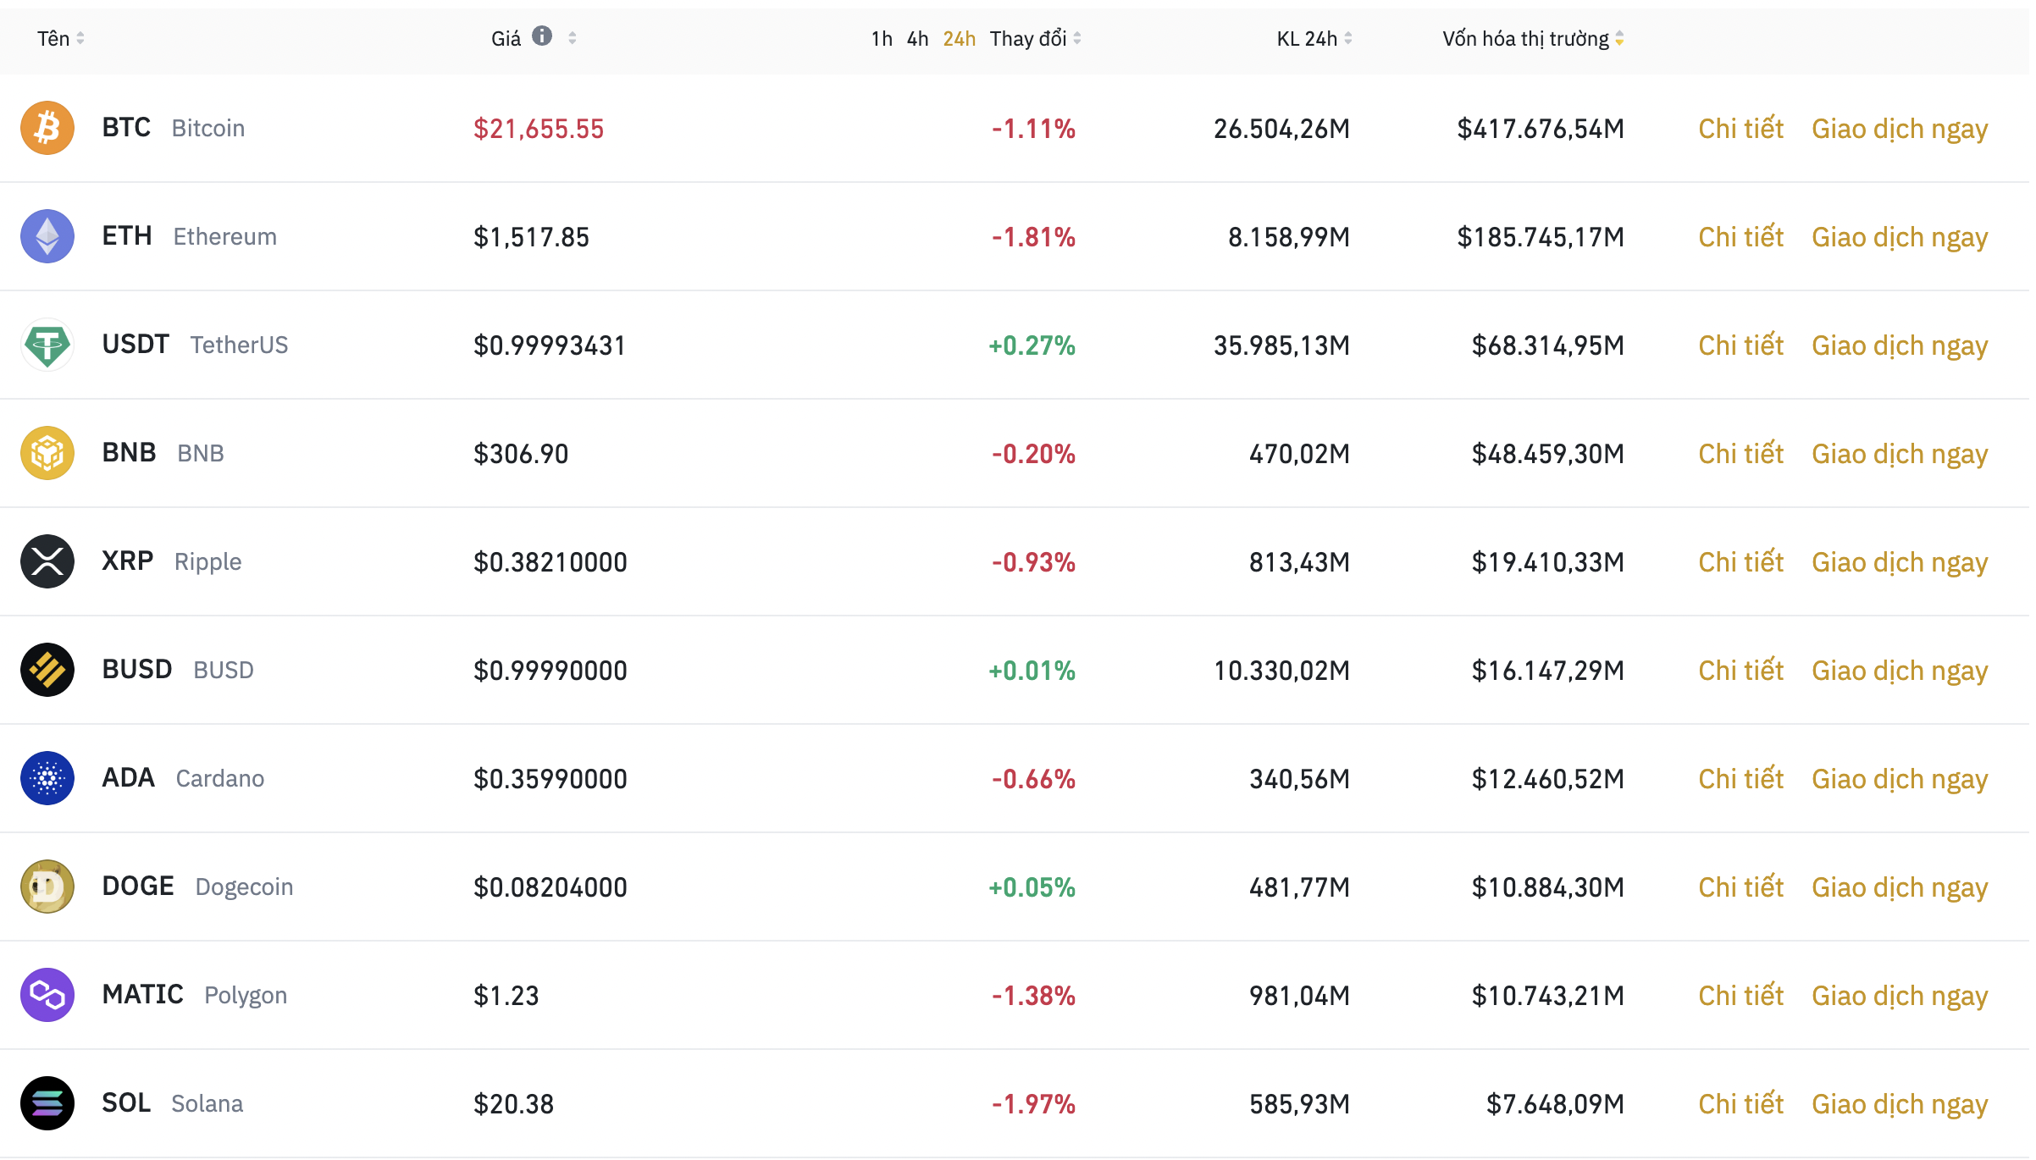Open Chi tiết for Ethereum
The width and height of the screenshot is (2036, 1160).
(x=1741, y=237)
